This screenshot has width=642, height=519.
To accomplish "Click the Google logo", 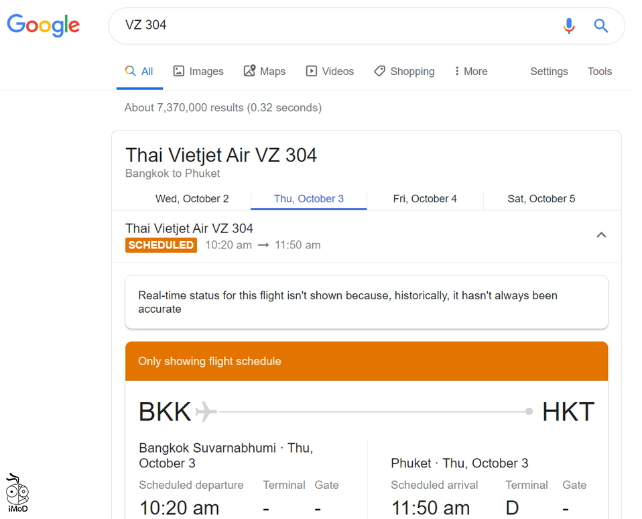I will click(x=44, y=25).
